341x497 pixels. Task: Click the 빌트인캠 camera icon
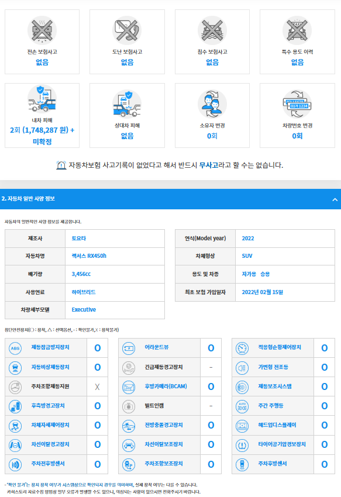(129, 406)
